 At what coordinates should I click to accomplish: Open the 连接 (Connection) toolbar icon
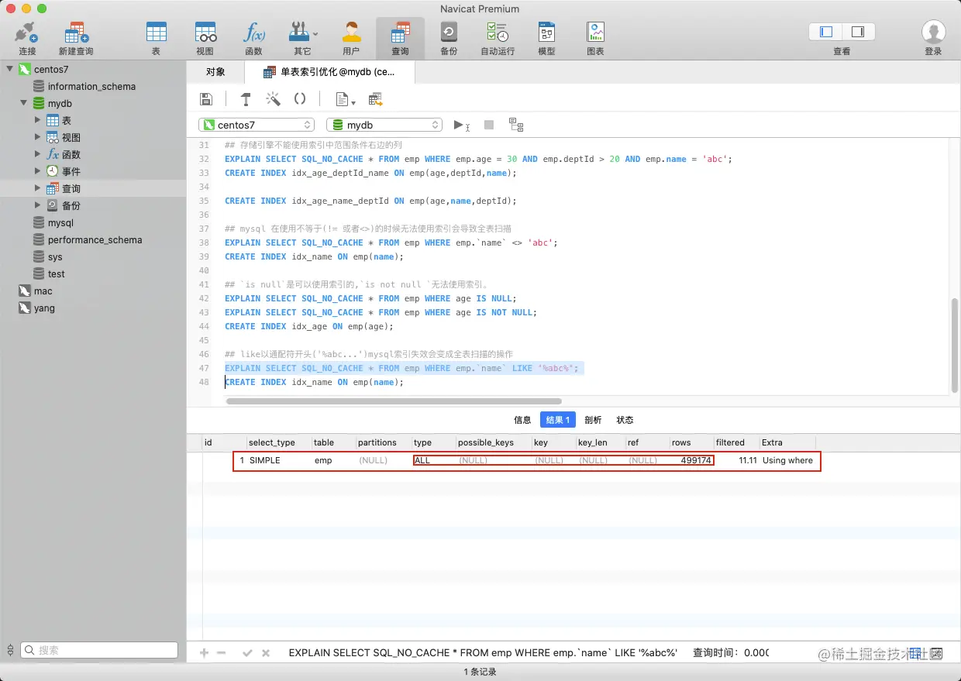tap(27, 37)
